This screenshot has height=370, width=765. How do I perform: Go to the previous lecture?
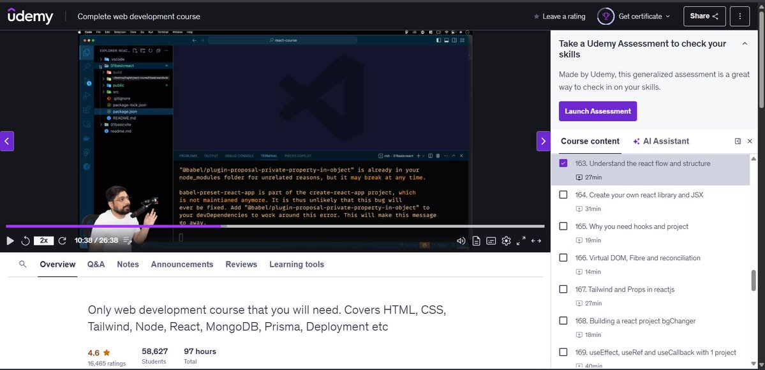pyautogui.click(x=7, y=141)
